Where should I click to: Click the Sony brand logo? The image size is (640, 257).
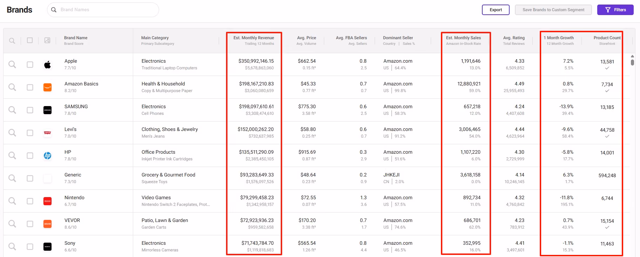click(x=47, y=246)
